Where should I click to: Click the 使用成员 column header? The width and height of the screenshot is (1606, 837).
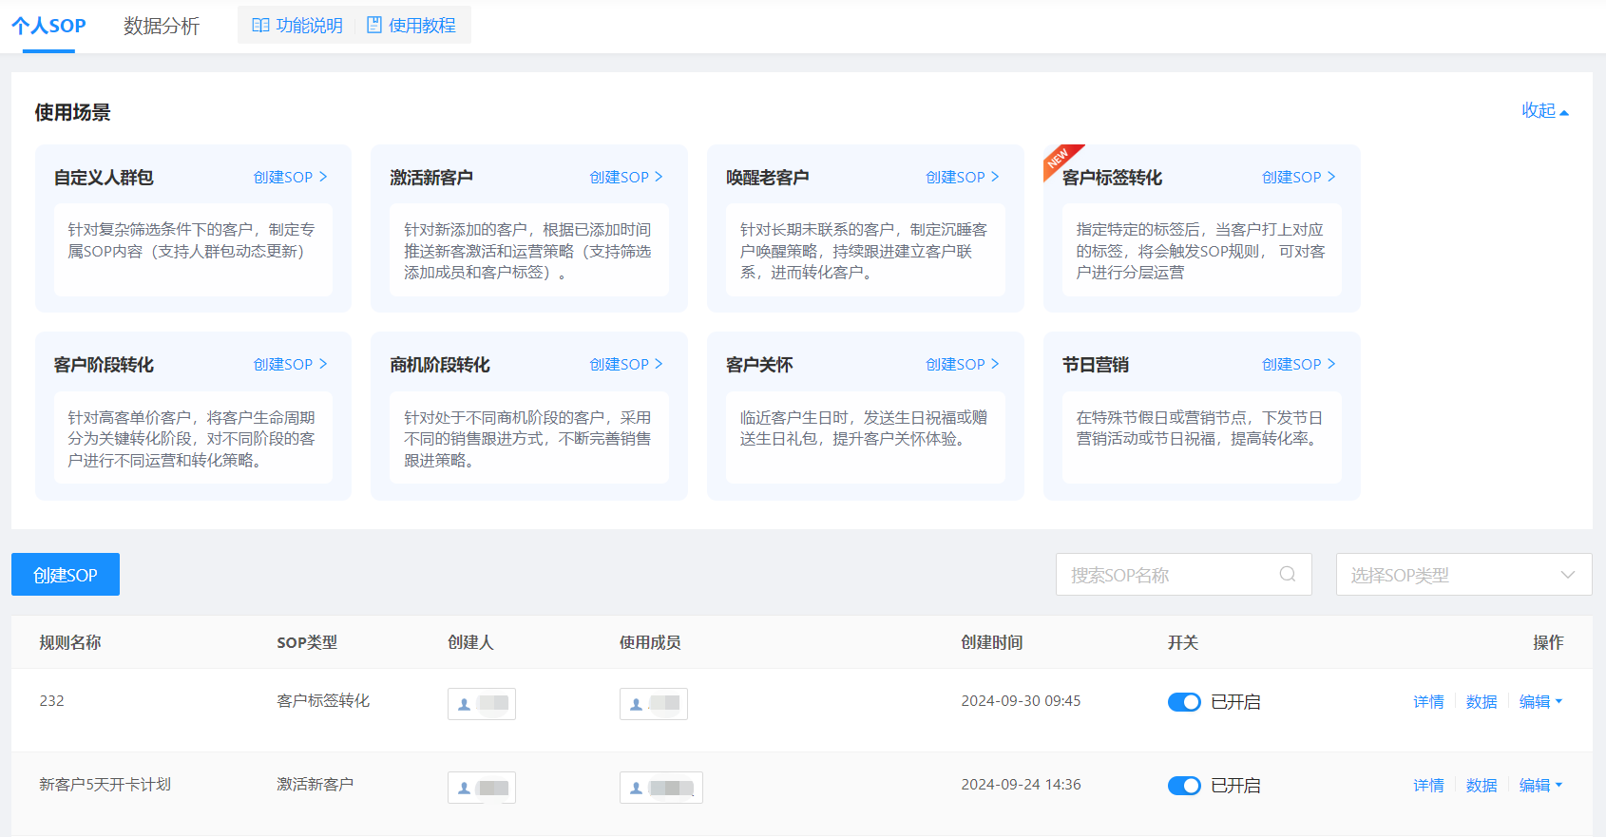(650, 643)
